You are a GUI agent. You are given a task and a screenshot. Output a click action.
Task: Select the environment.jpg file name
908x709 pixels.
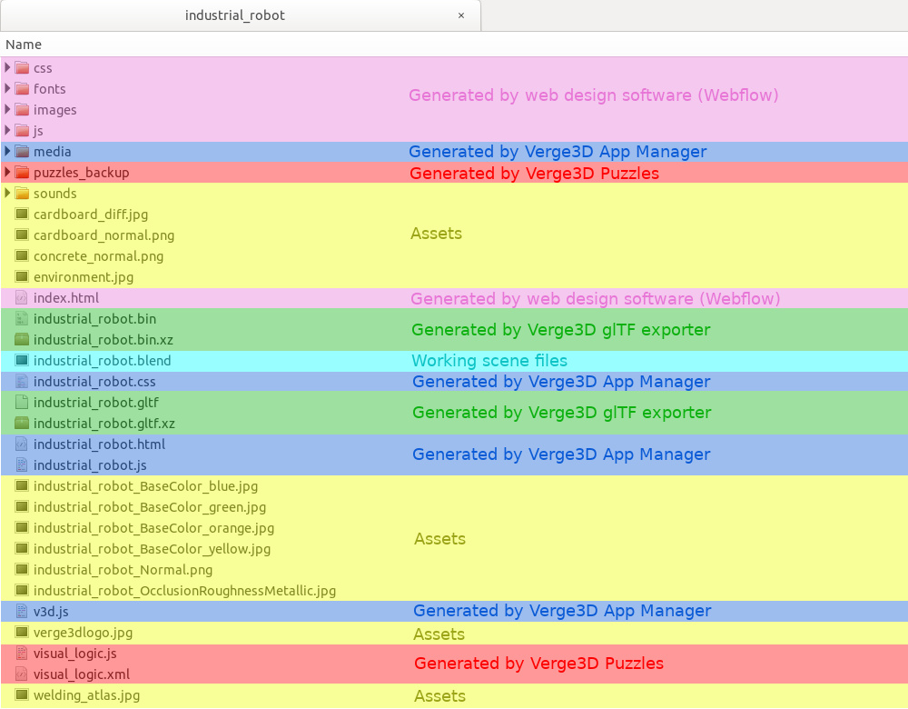tap(84, 277)
